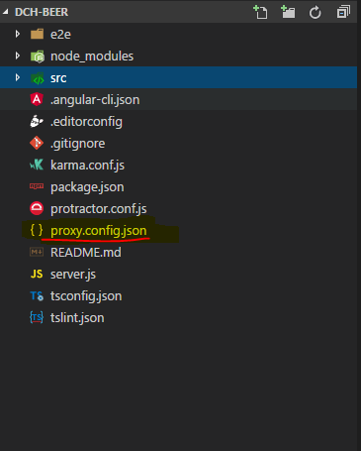Open the .gitignore file
This screenshot has width=361, height=451.
[x=78, y=144]
